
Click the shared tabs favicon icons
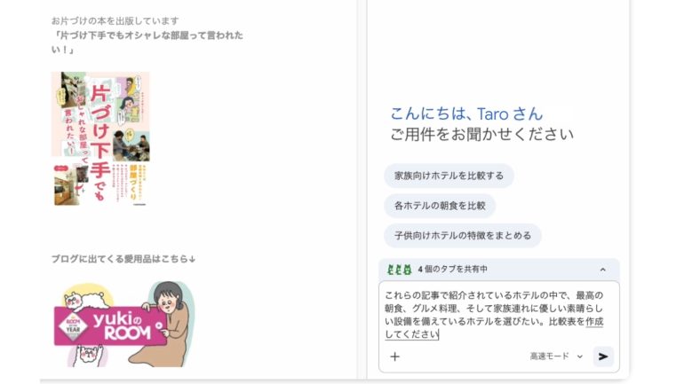399,270
